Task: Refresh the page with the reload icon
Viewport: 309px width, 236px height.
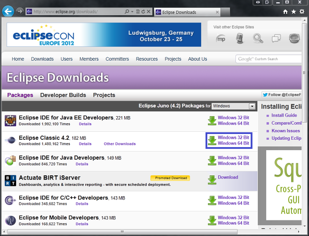Action: pos(143,12)
